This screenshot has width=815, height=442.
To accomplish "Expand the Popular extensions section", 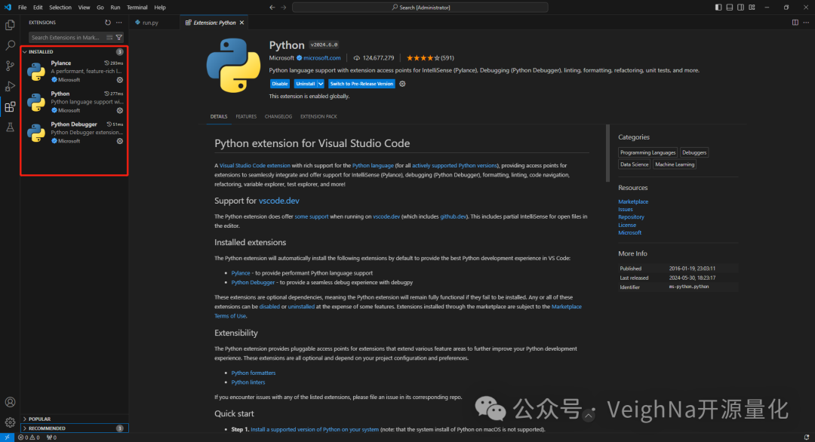I will (x=25, y=419).
